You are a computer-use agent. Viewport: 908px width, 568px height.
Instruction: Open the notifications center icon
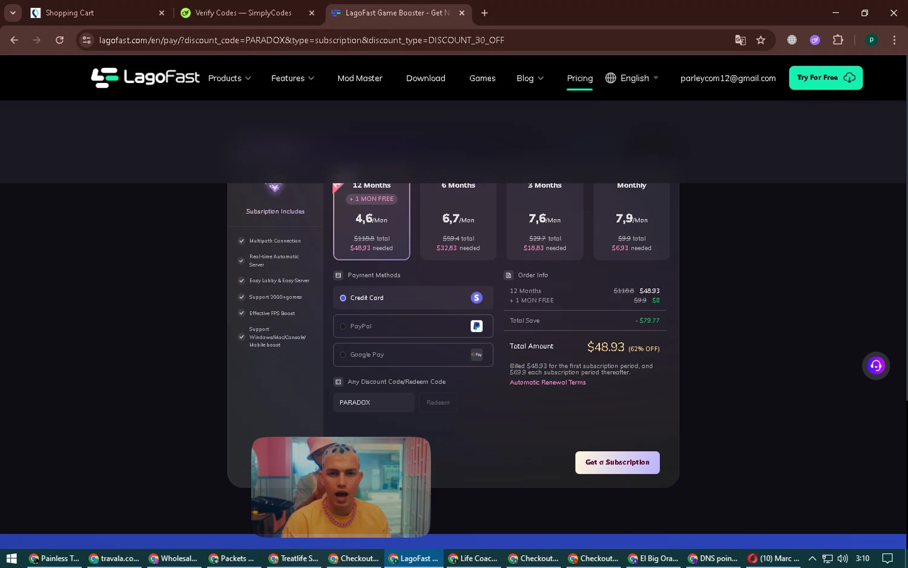point(887,558)
